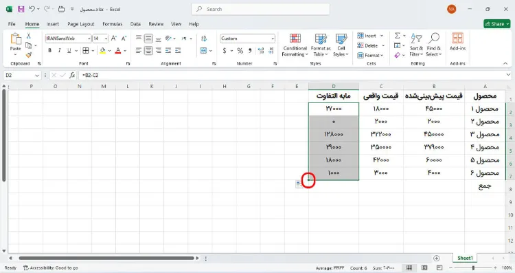Toggle Middle Align vertical alignment
The width and height of the screenshot is (515, 273).
[x=148, y=39]
